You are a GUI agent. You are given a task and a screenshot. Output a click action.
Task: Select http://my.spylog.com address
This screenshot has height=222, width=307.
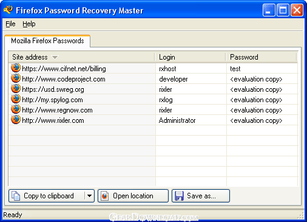[52, 100]
